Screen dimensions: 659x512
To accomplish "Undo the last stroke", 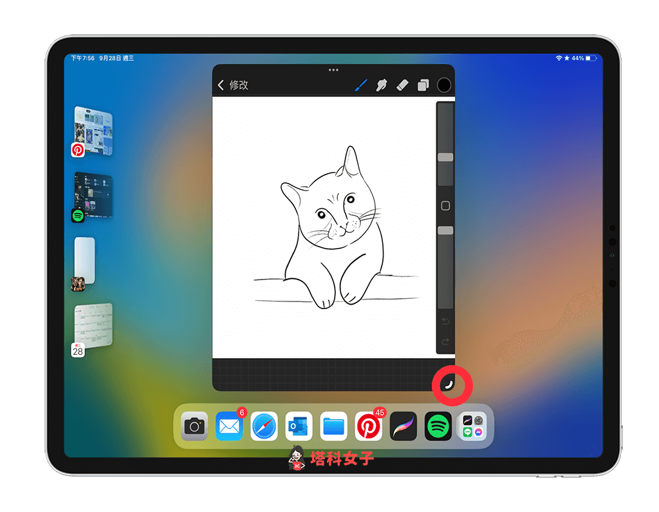I will point(444,321).
